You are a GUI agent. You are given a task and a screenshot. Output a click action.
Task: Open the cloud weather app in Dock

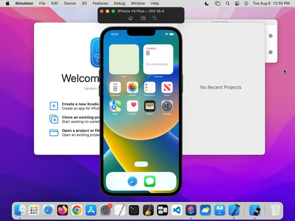(x=205, y=210)
